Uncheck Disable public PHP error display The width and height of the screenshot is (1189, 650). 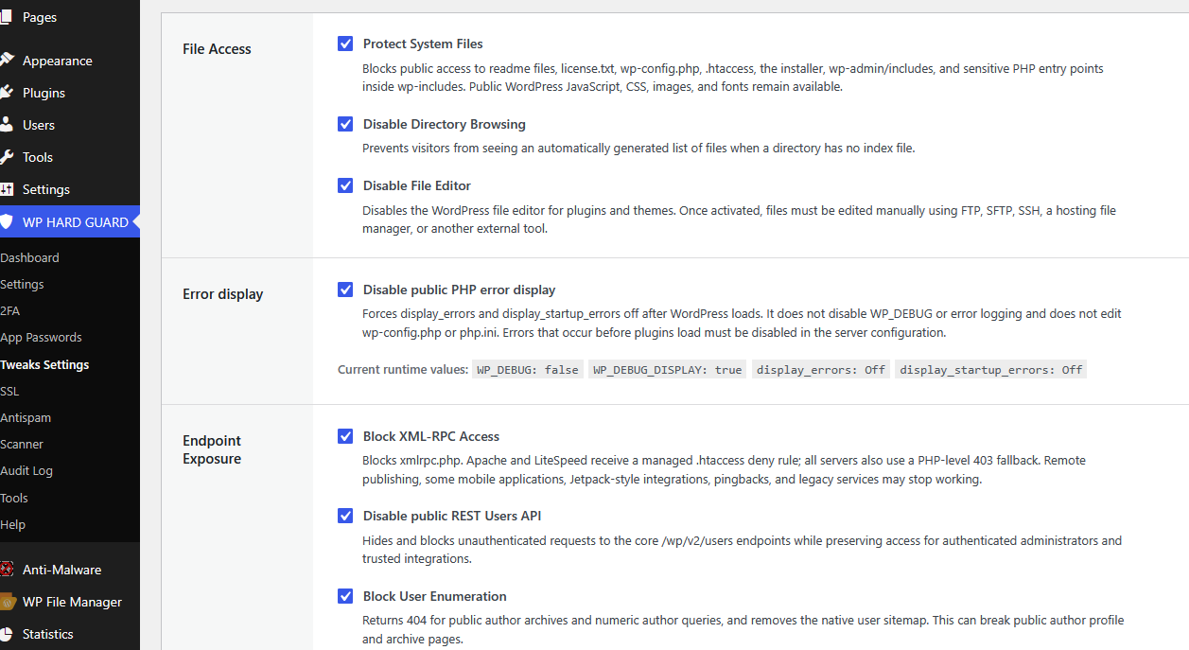[345, 290]
